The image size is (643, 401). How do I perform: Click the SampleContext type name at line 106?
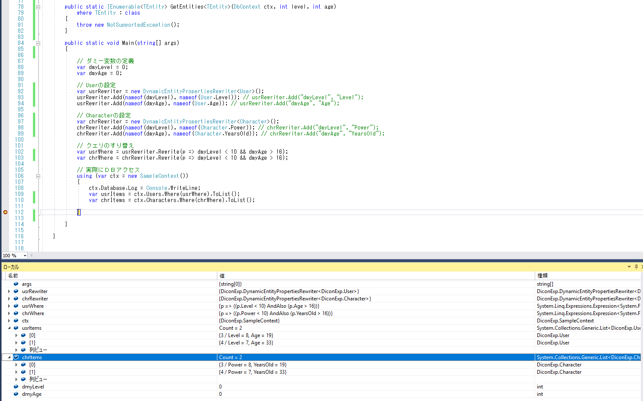pos(159,176)
